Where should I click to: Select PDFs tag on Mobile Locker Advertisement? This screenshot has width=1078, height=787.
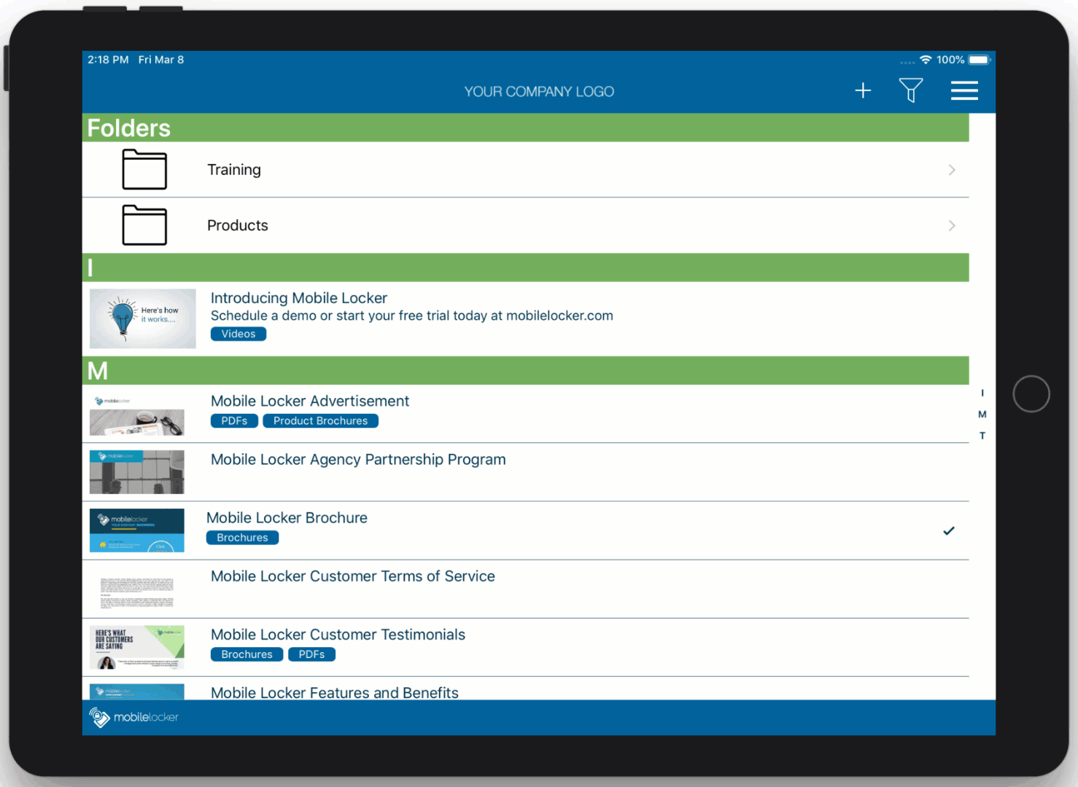click(x=234, y=420)
